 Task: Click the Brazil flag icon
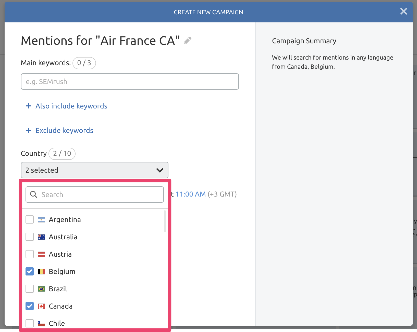click(x=41, y=289)
